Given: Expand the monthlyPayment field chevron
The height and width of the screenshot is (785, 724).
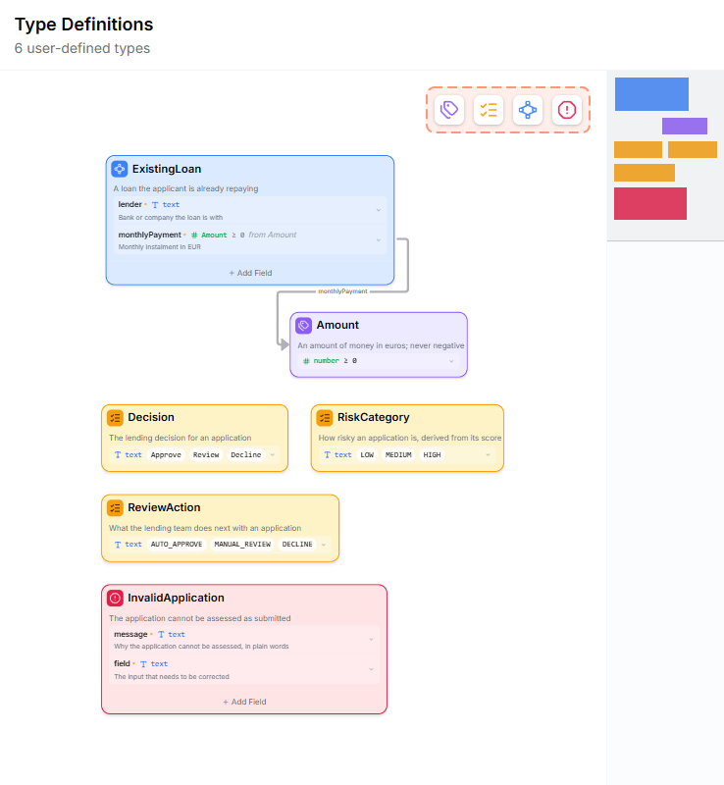Looking at the screenshot, I should (379, 240).
